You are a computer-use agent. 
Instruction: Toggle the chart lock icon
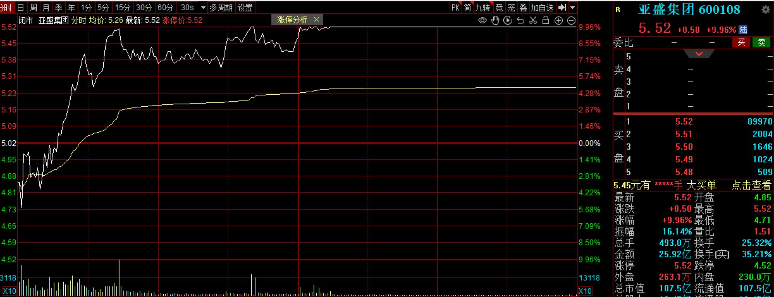pyautogui.click(x=546, y=21)
